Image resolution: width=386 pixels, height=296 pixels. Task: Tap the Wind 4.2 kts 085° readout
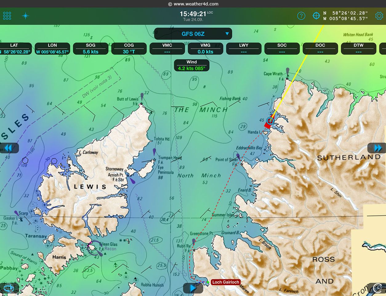[191, 65]
